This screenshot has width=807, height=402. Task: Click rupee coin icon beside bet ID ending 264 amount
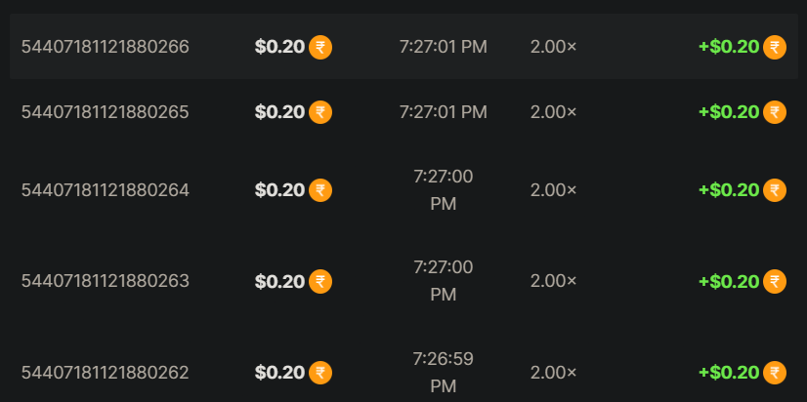[x=320, y=190]
